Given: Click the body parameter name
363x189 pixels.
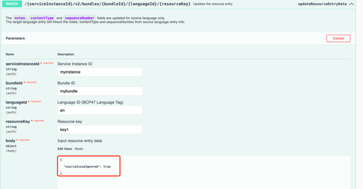Looking at the screenshot, I should coord(11,141).
